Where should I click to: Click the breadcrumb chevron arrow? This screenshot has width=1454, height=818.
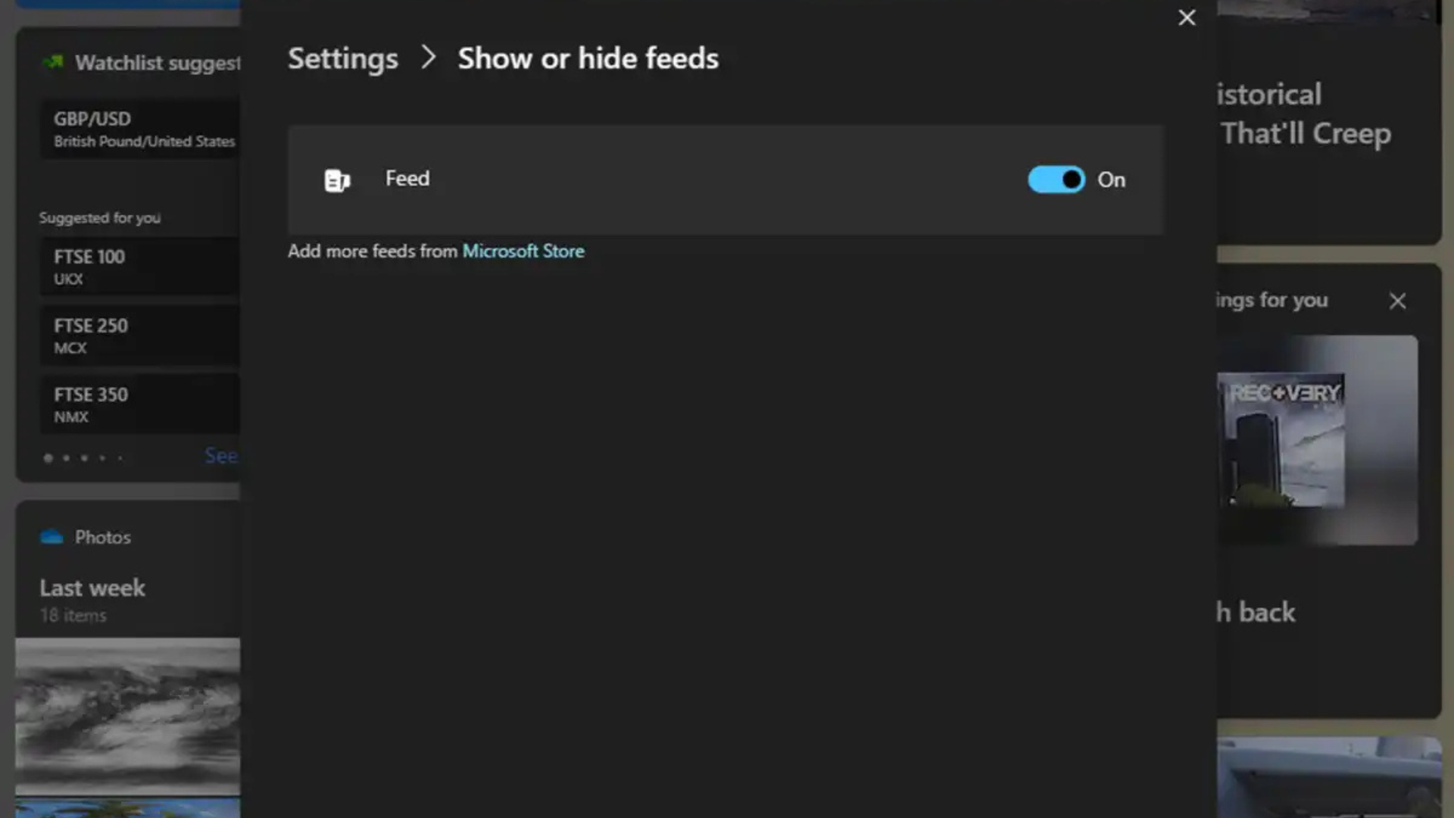(x=428, y=58)
